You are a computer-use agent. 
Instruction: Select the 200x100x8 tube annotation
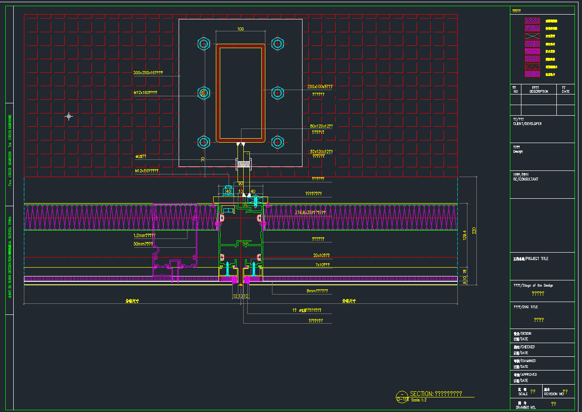[320, 87]
